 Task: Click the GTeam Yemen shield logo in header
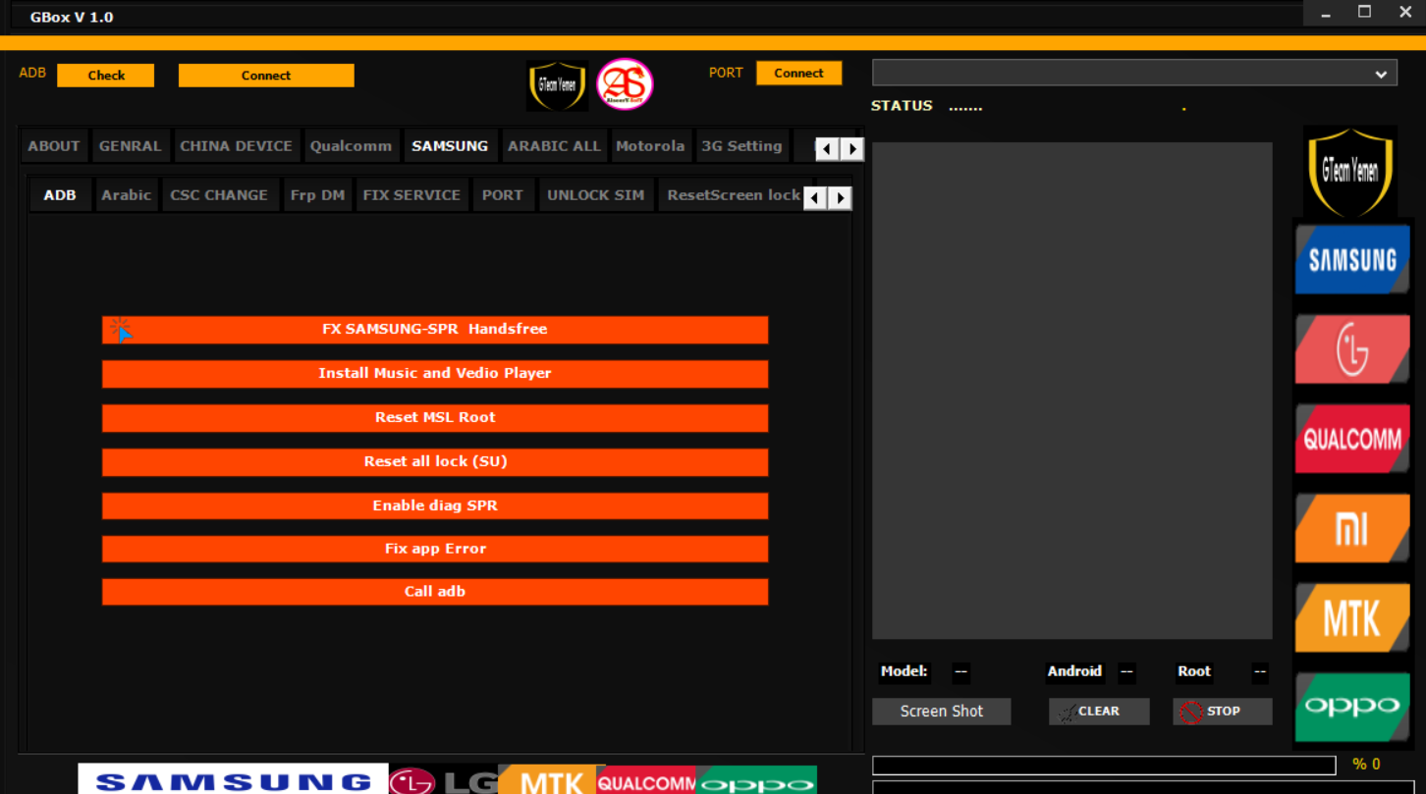click(558, 85)
